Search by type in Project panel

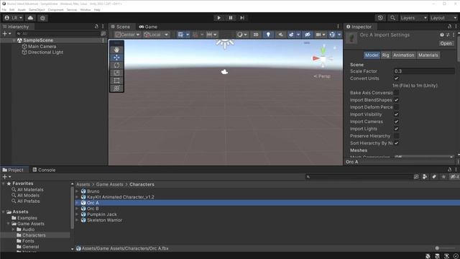click(x=425, y=177)
